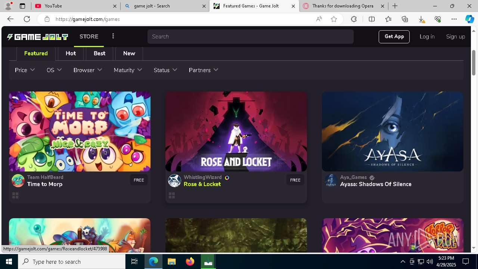Click the Team HalfBeard developer name
Image resolution: width=478 pixels, height=269 pixels.
click(45, 177)
